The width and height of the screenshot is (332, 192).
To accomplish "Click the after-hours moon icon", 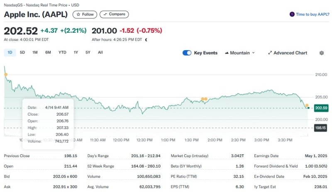I will (146, 40).
